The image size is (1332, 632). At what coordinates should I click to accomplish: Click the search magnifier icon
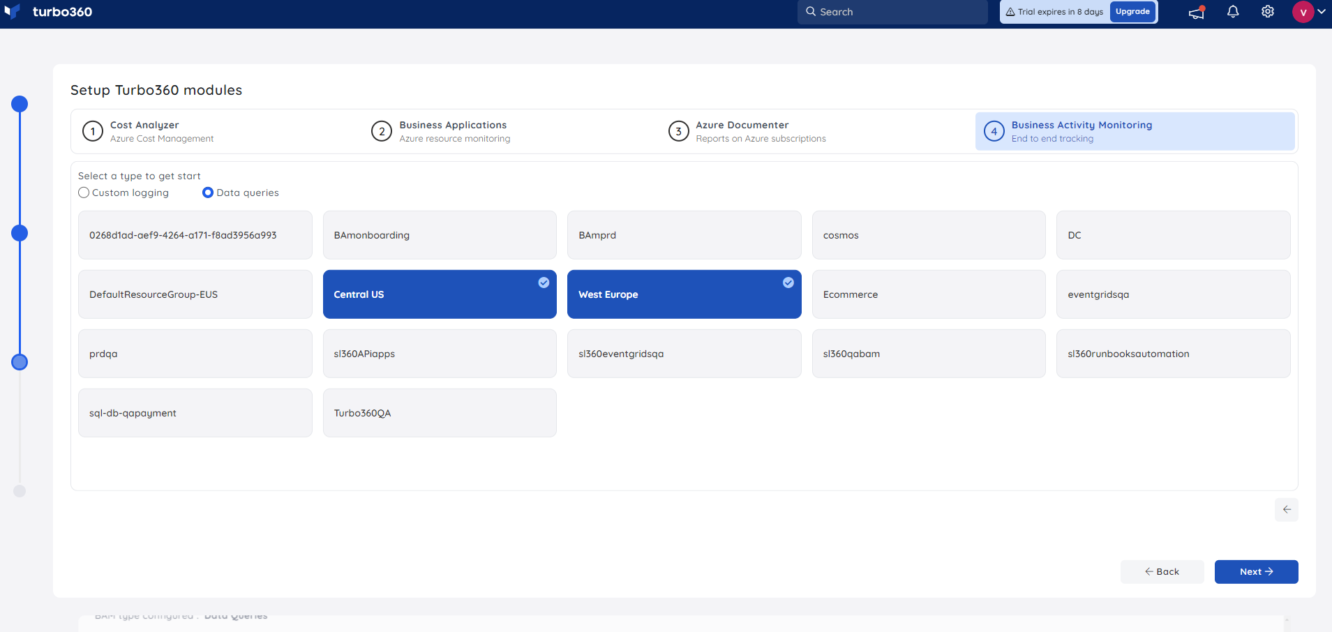pyautogui.click(x=811, y=12)
